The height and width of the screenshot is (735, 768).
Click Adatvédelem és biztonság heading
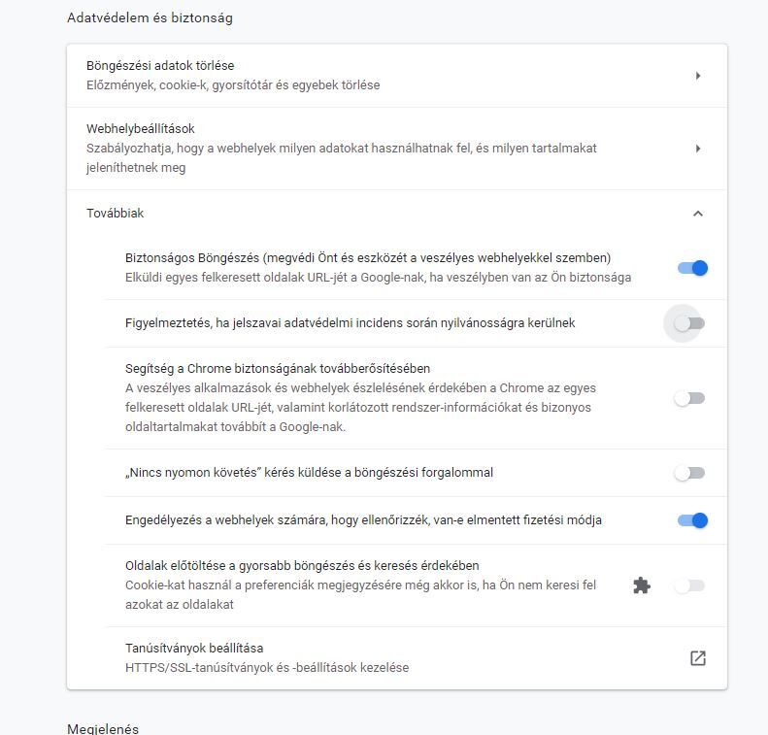tap(150, 17)
